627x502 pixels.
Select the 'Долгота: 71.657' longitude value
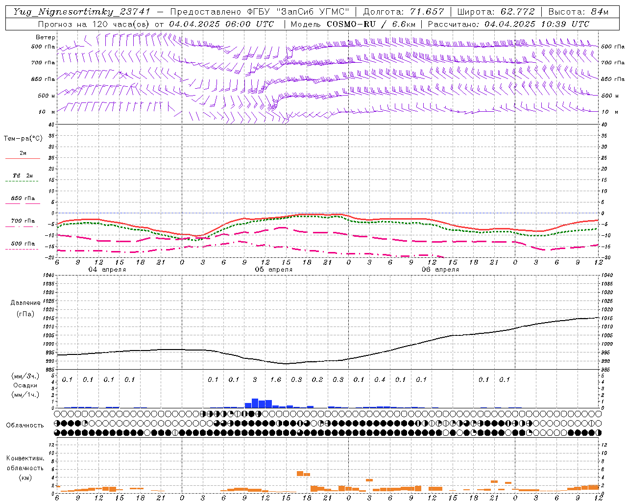(404, 12)
